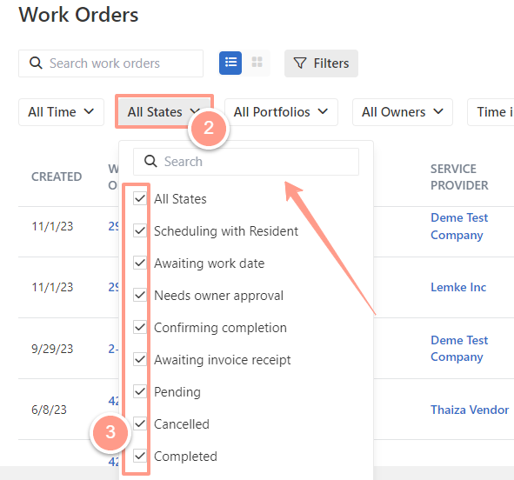Toggle Scheduling with Resident checkbox
514x480 pixels.
[x=140, y=230]
